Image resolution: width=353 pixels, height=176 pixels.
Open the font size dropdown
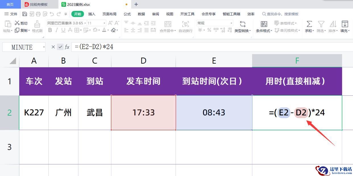(104, 23)
